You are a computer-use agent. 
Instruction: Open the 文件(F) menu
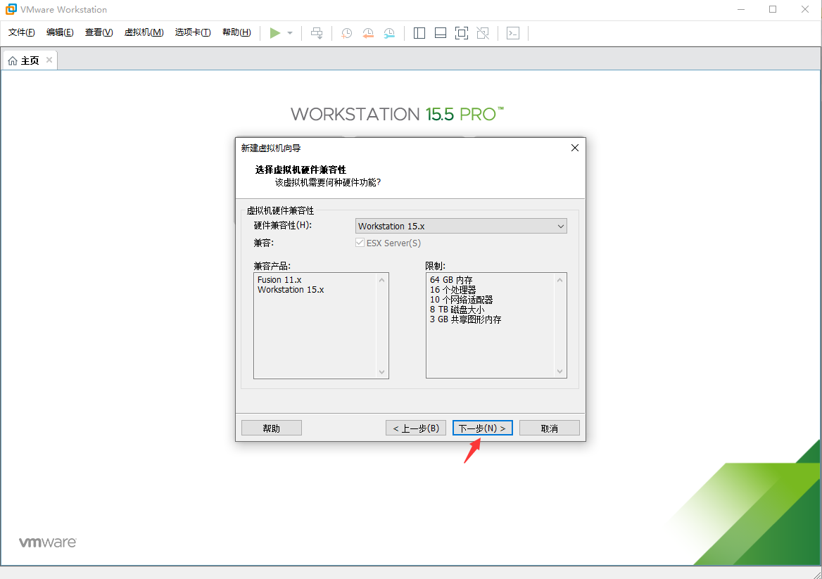pos(22,32)
